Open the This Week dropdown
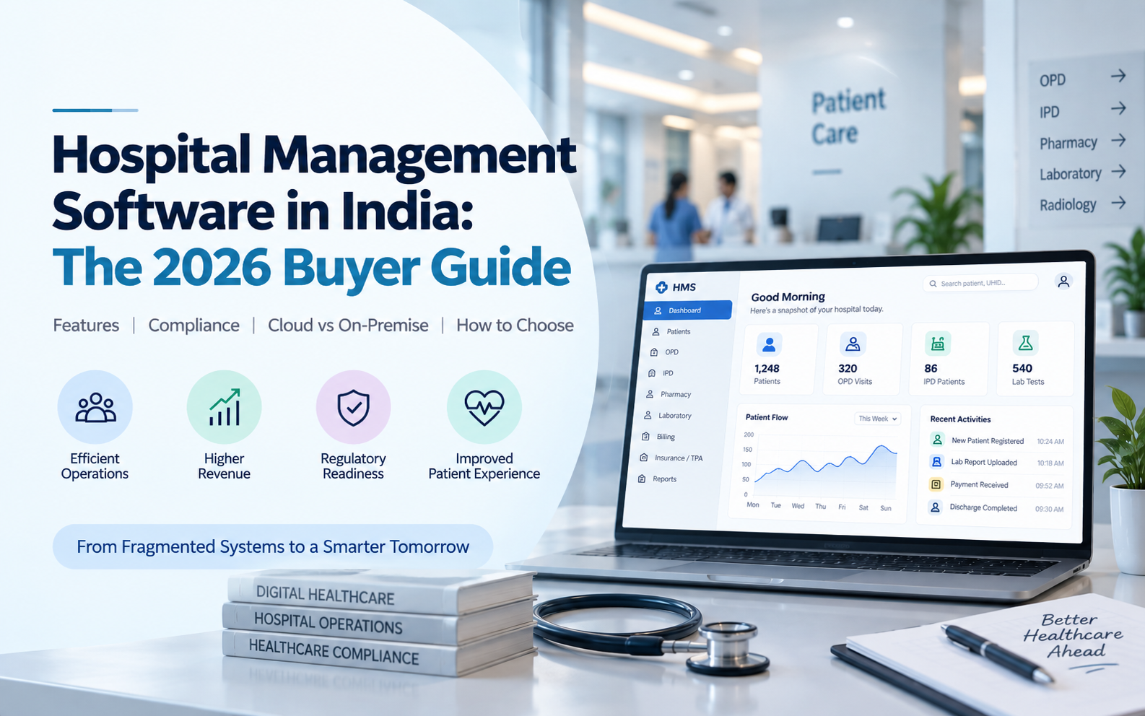The height and width of the screenshot is (716, 1145). pyautogui.click(x=878, y=419)
